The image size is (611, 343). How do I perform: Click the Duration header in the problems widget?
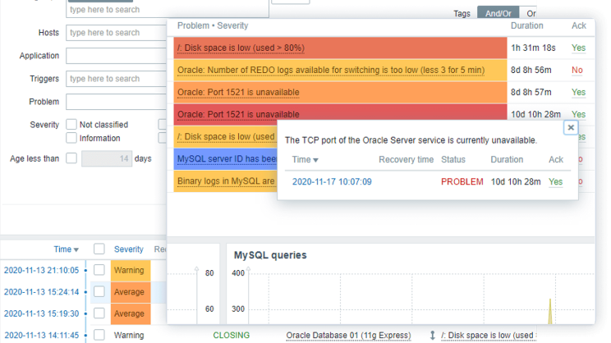point(527,25)
